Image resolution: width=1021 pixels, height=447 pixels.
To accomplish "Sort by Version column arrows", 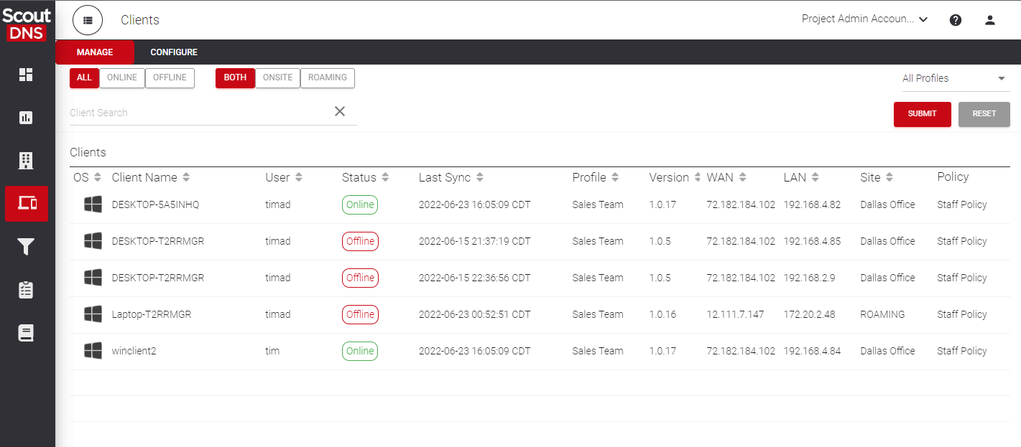I will (697, 177).
